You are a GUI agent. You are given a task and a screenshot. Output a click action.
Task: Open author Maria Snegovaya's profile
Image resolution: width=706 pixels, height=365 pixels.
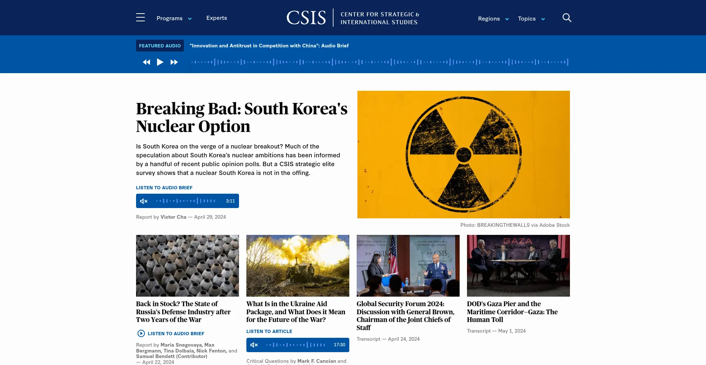pyautogui.click(x=181, y=345)
